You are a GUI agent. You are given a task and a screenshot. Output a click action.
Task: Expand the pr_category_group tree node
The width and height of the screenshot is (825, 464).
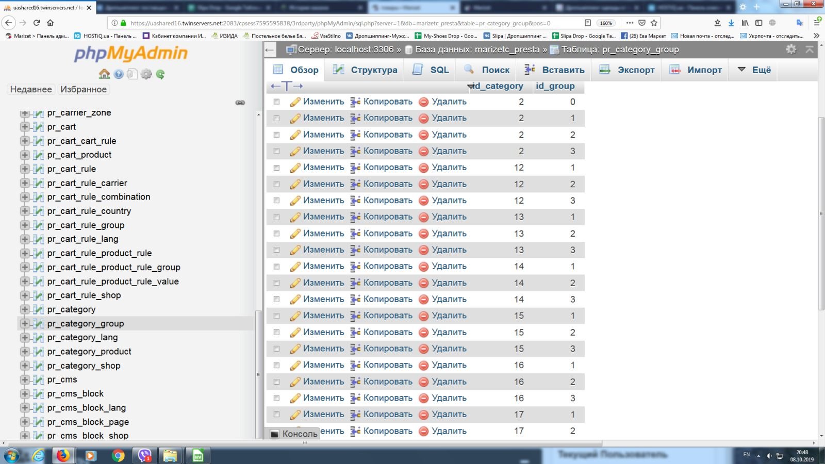[24, 324]
